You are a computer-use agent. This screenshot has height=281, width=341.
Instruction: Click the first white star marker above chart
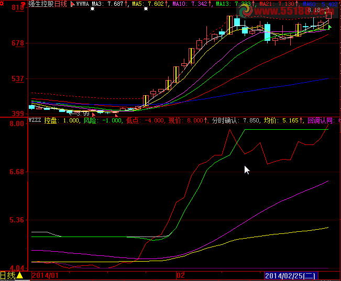point(92,9)
